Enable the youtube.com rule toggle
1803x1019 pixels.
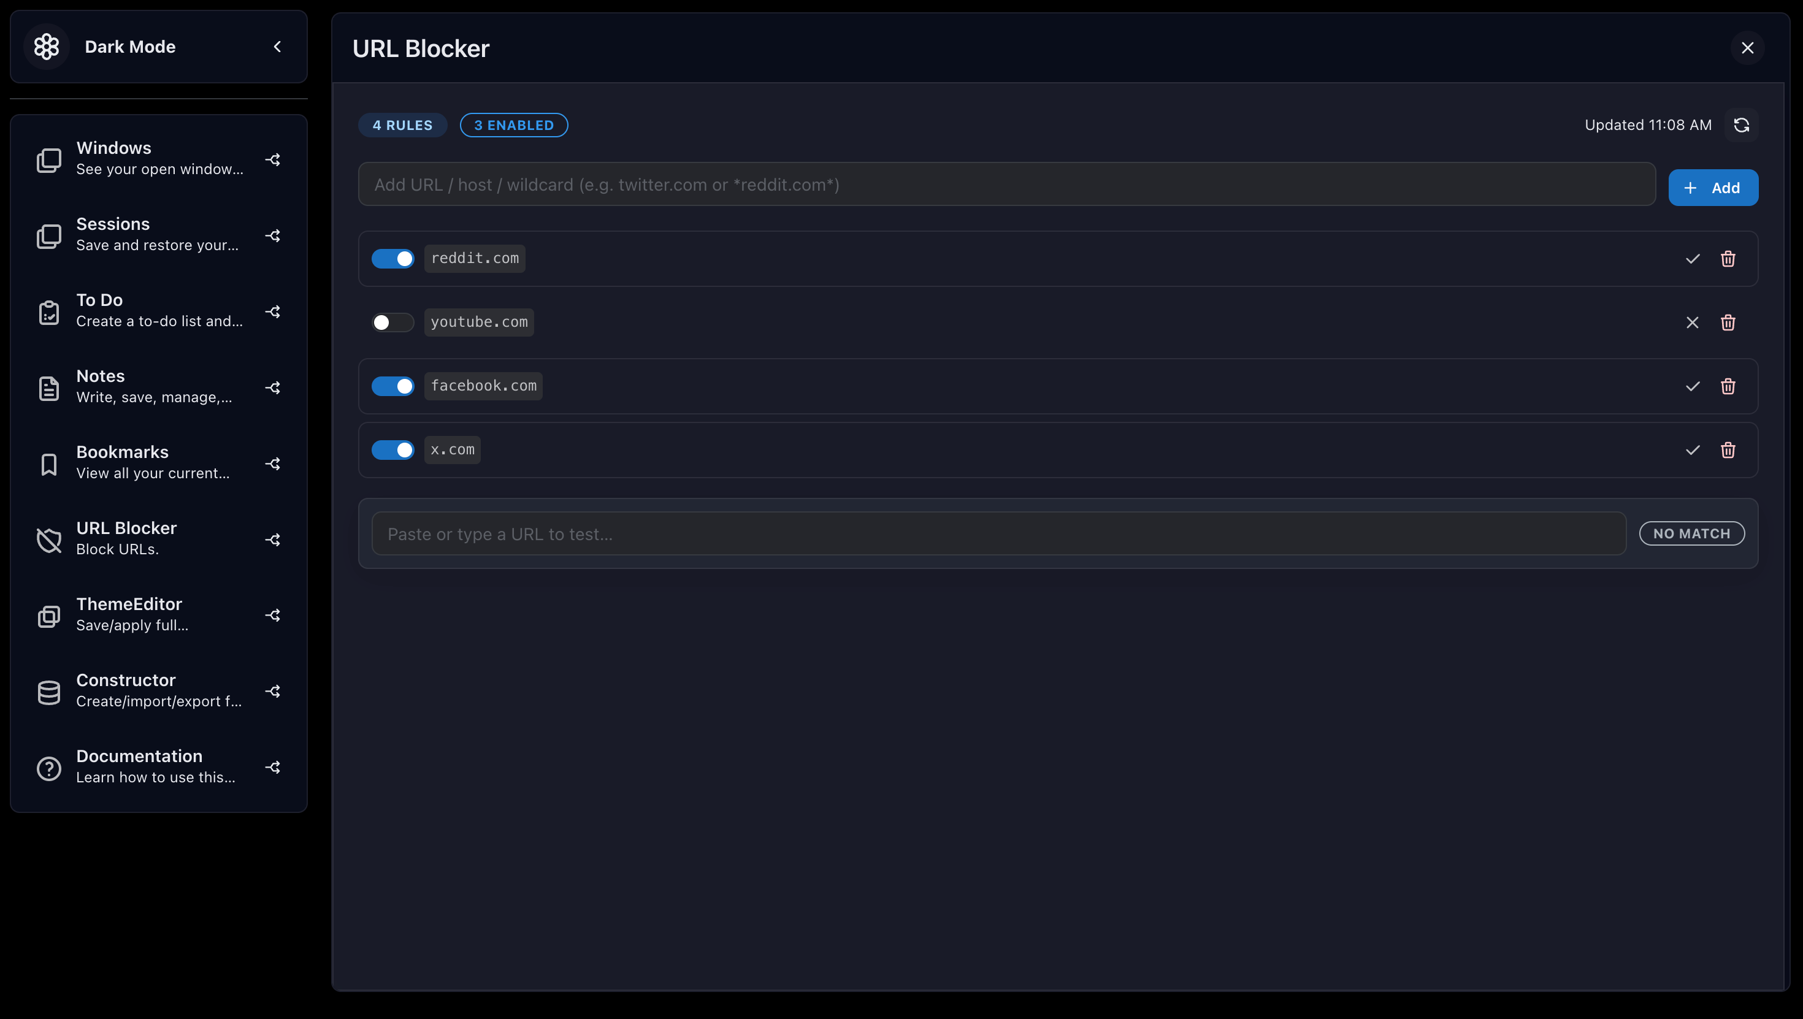coord(392,322)
